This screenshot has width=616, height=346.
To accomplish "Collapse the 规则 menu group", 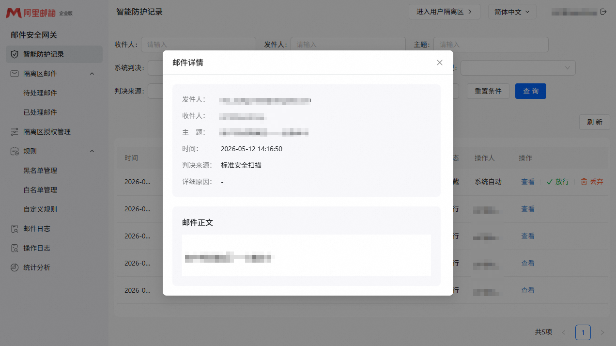I will (92, 151).
